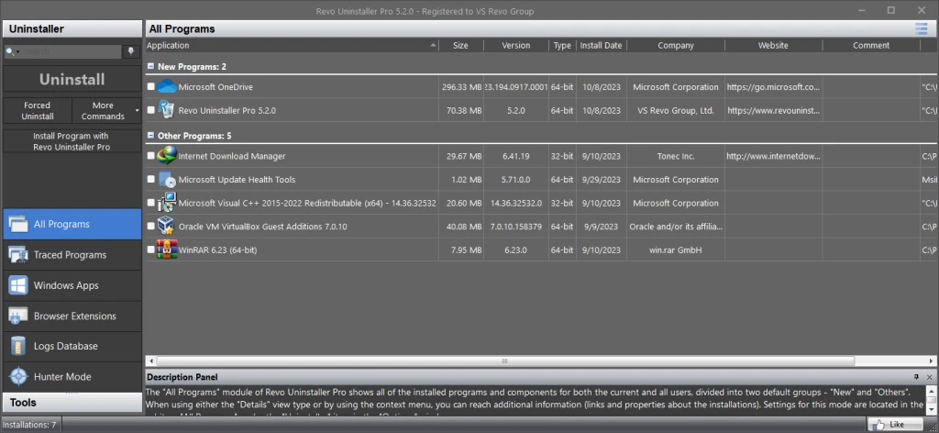Click the Description Panel scroll up arrow
This screenshot has height=433, width=939.
click(x=932, y=391)
